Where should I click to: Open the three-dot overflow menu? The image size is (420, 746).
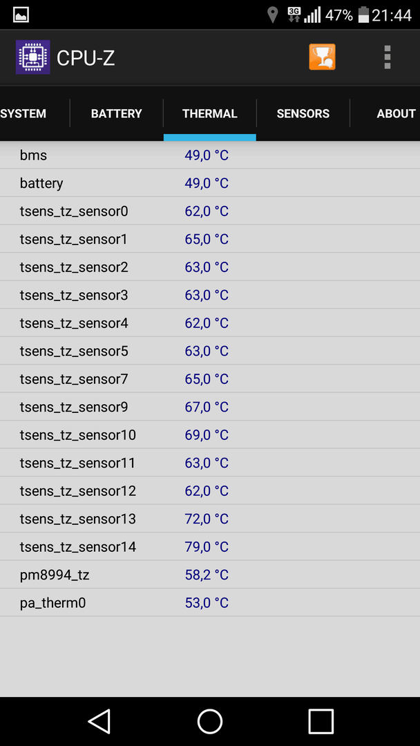(387, 57)
